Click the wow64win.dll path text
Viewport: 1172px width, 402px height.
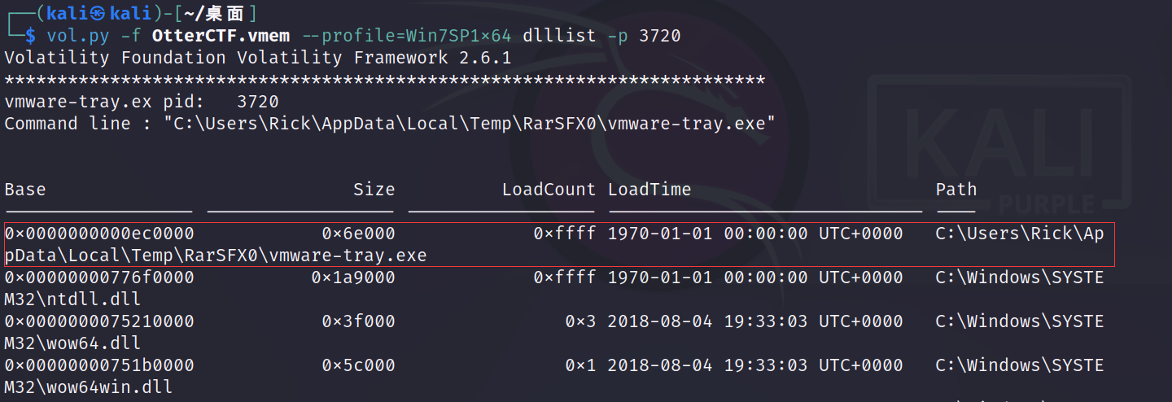tap(89, 387)
